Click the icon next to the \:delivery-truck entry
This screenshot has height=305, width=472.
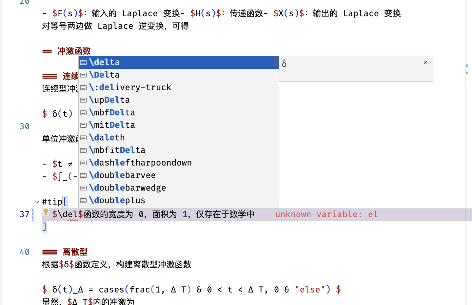(83, 87)
